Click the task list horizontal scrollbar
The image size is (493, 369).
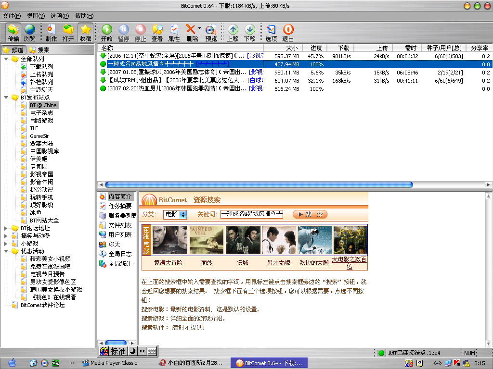click(x=259, y=184)
